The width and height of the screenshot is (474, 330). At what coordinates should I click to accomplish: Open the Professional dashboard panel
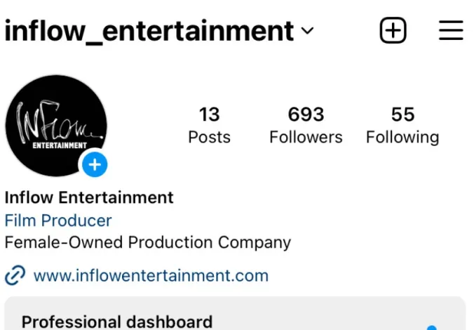pos(235,313)
